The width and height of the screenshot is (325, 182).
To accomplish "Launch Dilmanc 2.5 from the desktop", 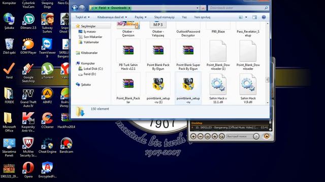I will (28, 21).
